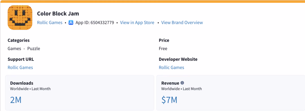Click the Games category text

tap(14, 49)
